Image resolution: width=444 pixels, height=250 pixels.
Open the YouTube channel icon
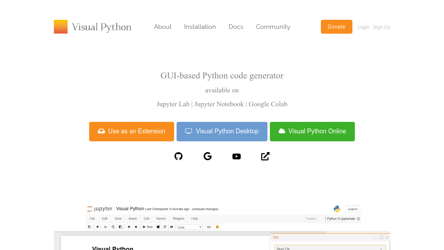point(237,156)
